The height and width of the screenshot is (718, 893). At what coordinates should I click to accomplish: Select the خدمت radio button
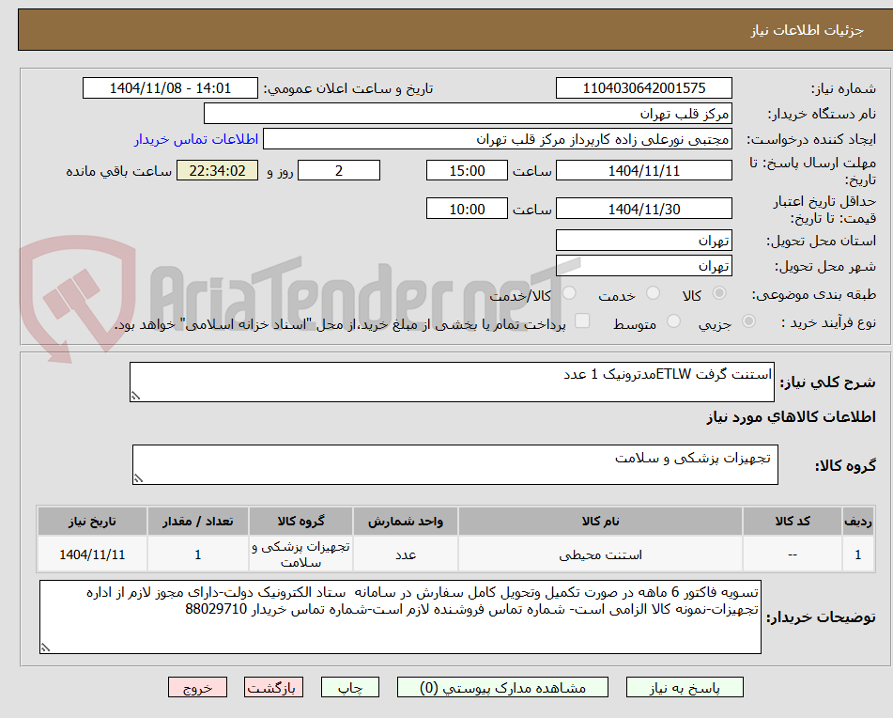pos(654,293)
